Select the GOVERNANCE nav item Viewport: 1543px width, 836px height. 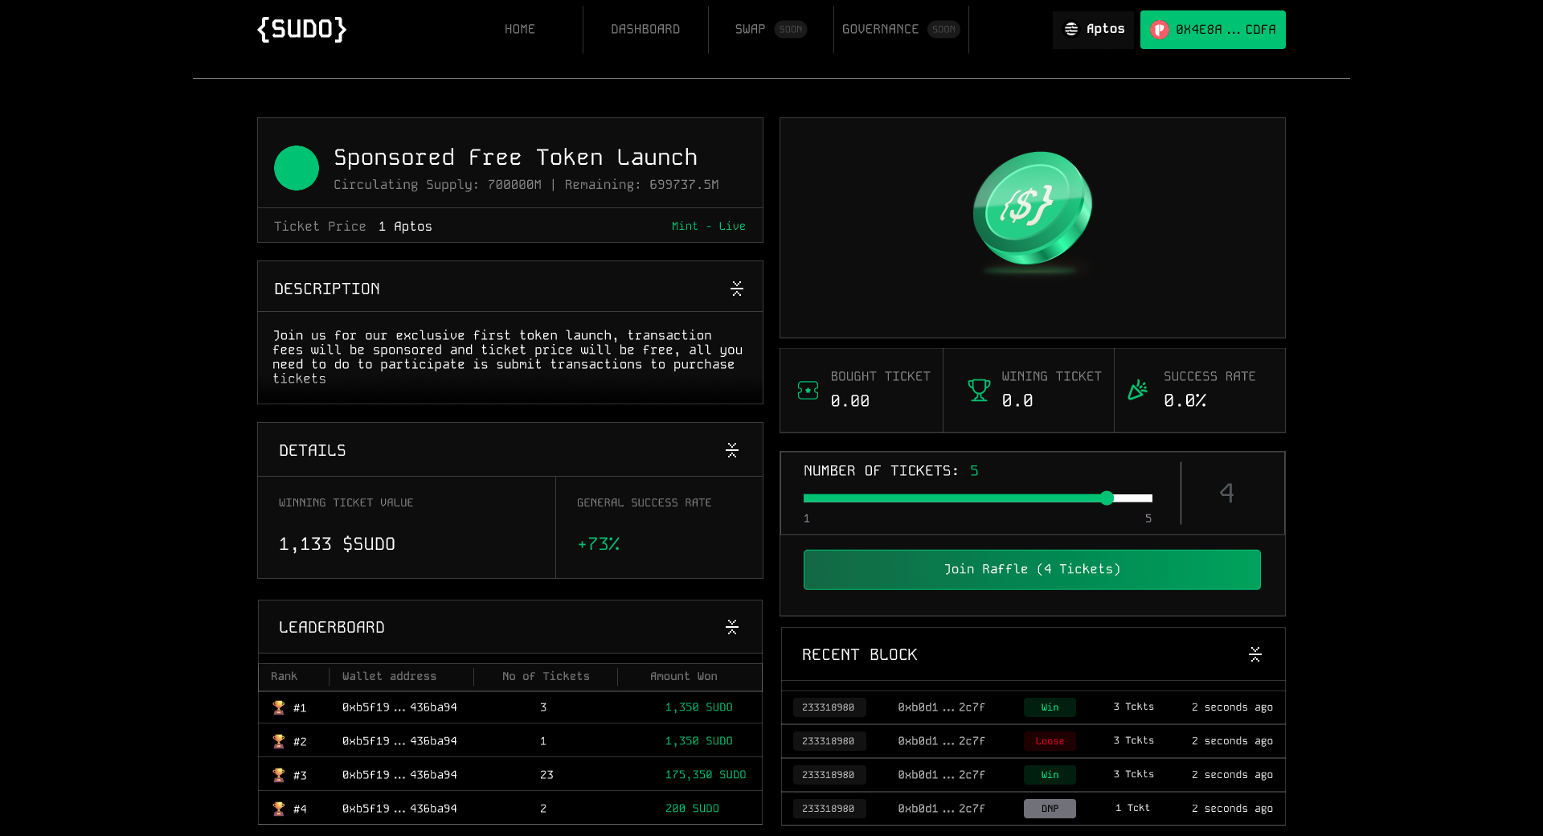(880, 29)
